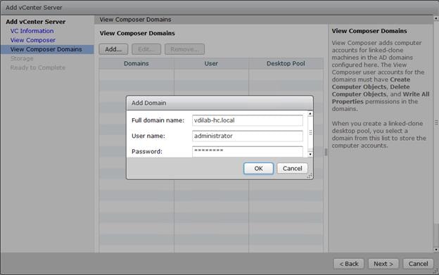
Task: Select View Composer Domains step in sidebar
Action: [47, 49]
